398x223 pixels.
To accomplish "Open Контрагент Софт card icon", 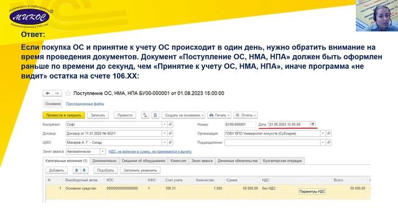I will point(170,125).
